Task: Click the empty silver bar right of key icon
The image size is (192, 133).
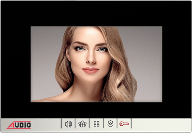Action: pos(160,124)
